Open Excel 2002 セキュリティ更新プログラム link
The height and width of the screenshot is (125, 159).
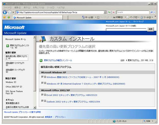pyautogui.click(x=72, y=95)
